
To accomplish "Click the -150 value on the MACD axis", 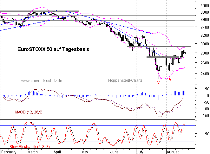I will point(205,115).
